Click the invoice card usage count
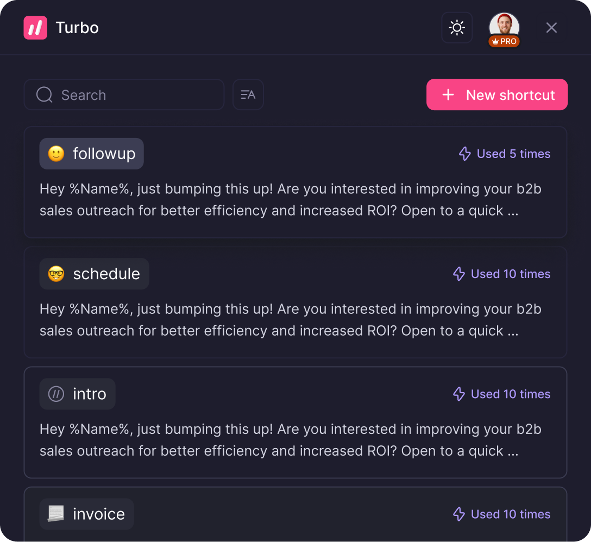This screenshot has height=542, width=591. pyautogui.click(x=511, y=514)
